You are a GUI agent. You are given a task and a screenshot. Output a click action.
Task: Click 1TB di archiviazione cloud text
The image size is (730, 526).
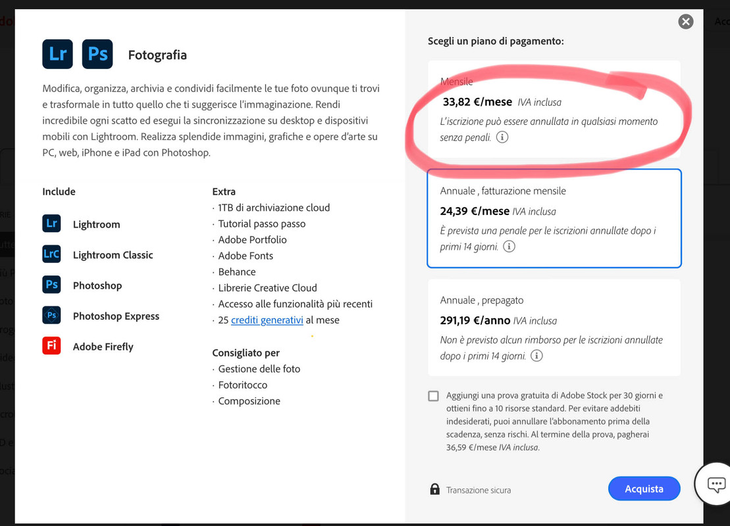[x=274, y=207]
